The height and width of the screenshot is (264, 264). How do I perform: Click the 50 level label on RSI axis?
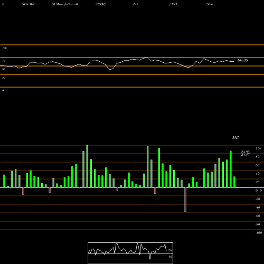4,69
